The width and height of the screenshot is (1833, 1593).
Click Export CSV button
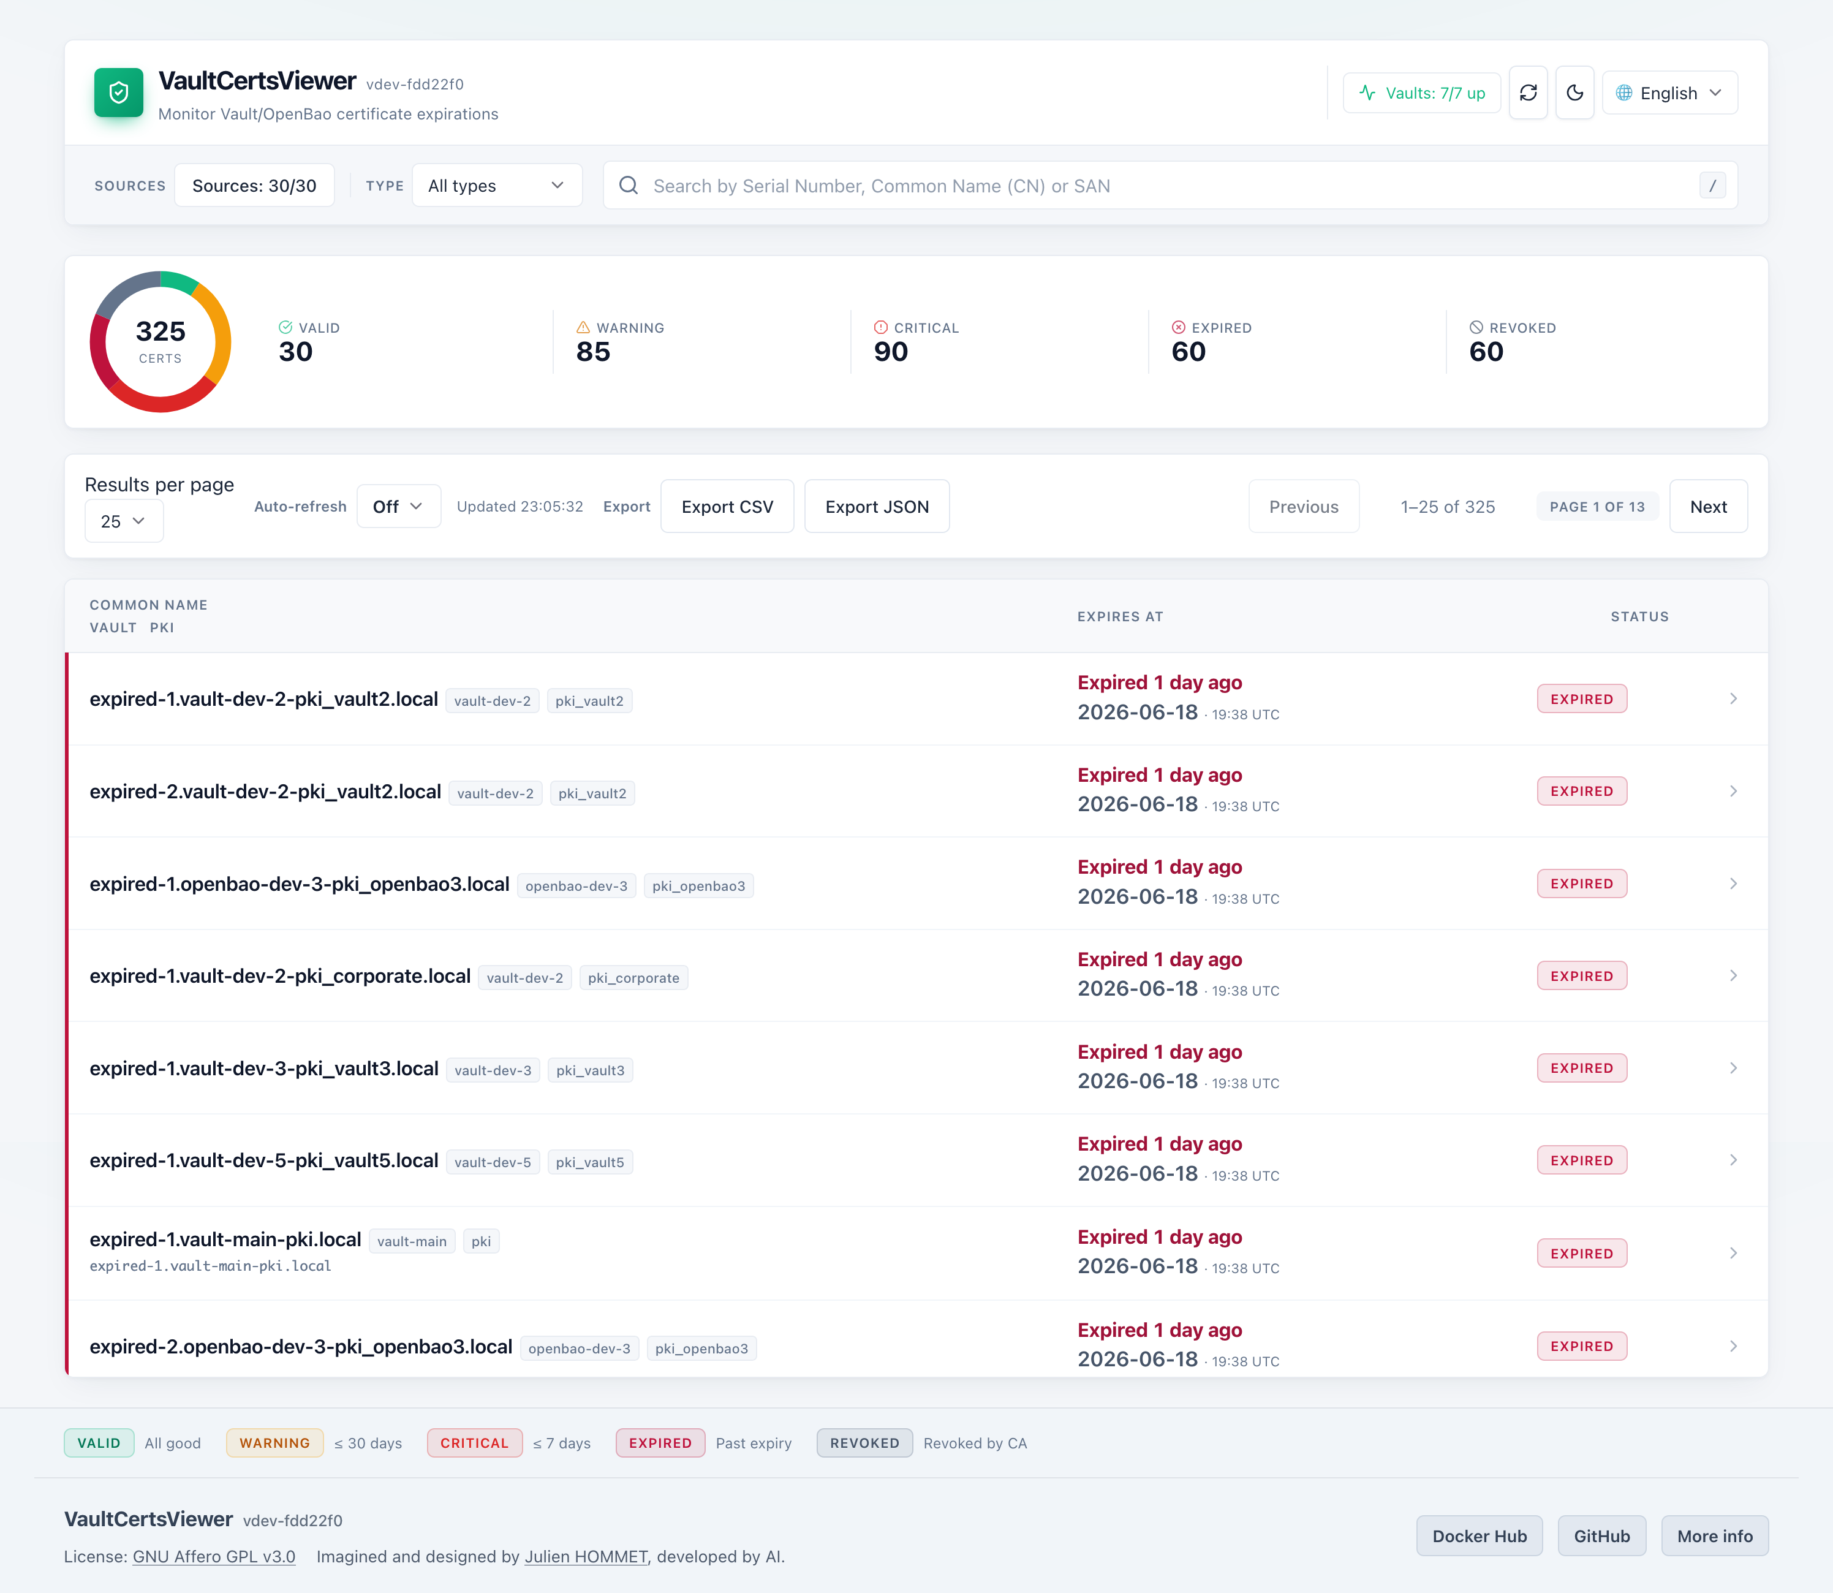click(727, 506)
